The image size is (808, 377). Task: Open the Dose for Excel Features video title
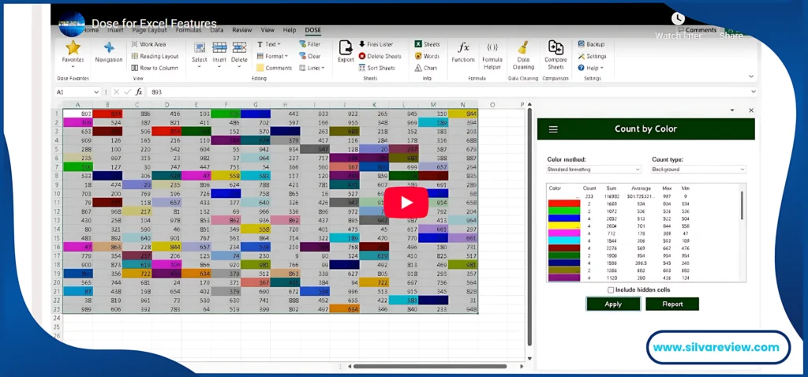154,24
